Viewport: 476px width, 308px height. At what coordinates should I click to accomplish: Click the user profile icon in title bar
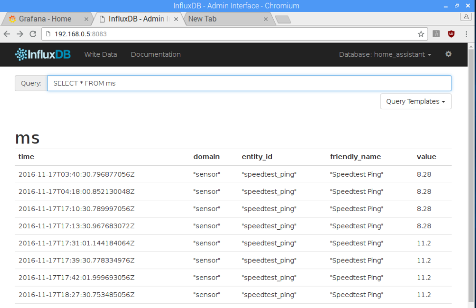click(466, 17)
